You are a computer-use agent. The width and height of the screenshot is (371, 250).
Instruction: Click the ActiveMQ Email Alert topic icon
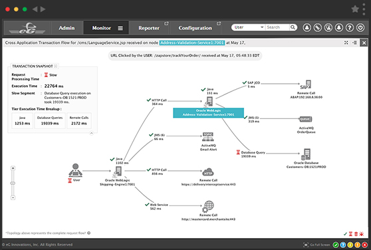pyautogui.click(x=208, y=137)
